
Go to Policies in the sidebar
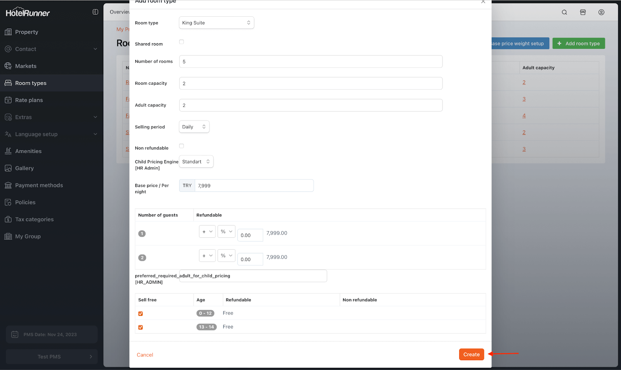[x=25, y=202]
